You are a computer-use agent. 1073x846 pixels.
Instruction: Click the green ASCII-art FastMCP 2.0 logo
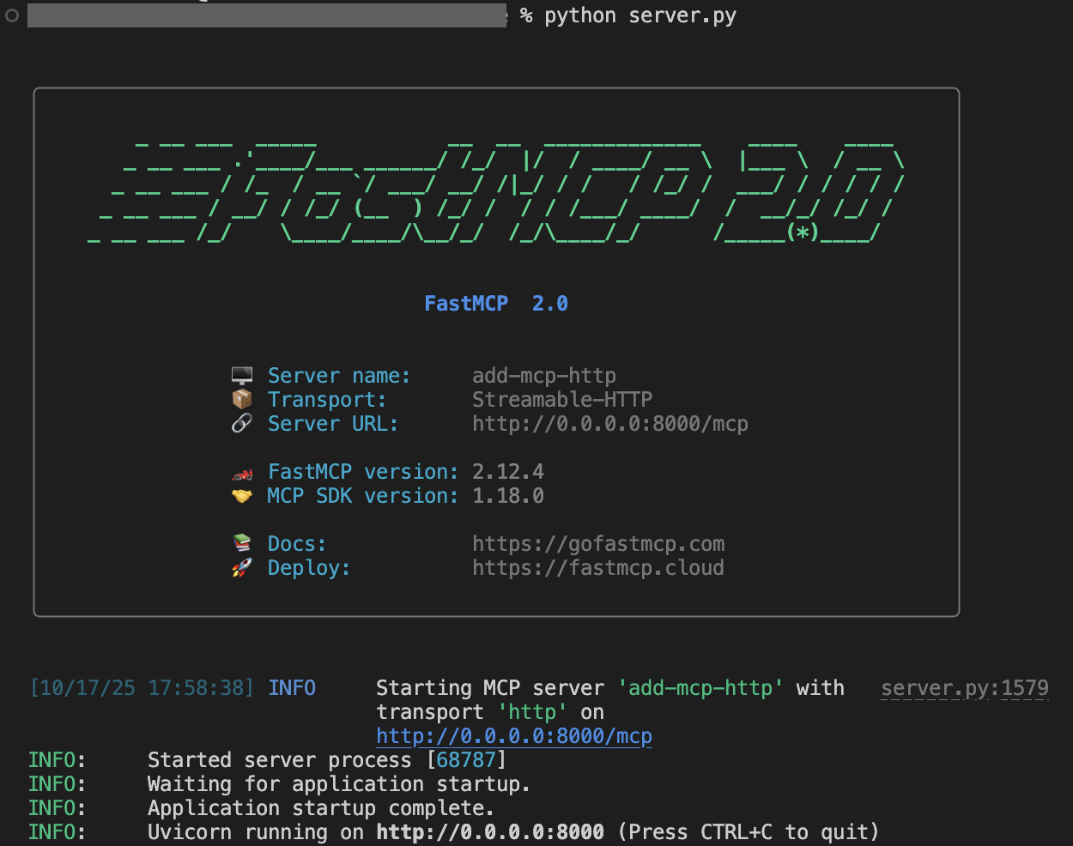(x=496, y=191)
